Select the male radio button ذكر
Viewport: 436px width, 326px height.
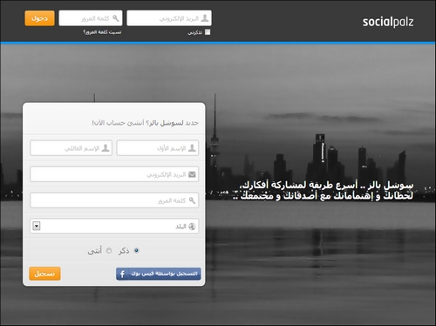tap(136, 250)
